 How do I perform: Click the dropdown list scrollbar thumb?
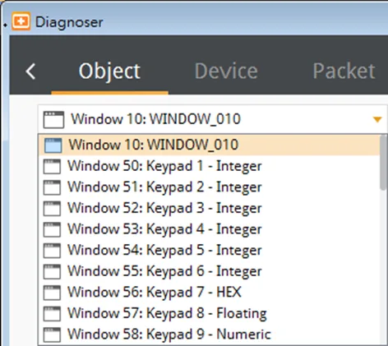384,163
